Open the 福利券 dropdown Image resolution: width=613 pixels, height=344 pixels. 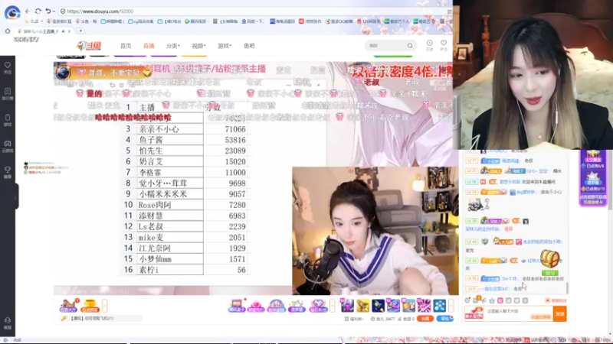(x=354, y=319)
